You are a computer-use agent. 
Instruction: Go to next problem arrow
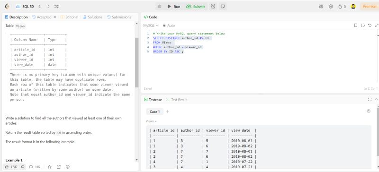[48, 7]
